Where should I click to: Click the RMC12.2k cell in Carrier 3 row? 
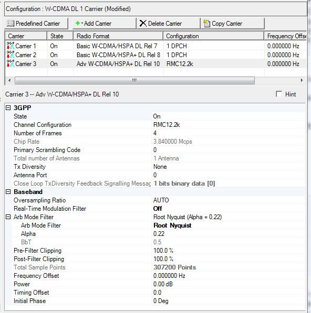point(180,64)
